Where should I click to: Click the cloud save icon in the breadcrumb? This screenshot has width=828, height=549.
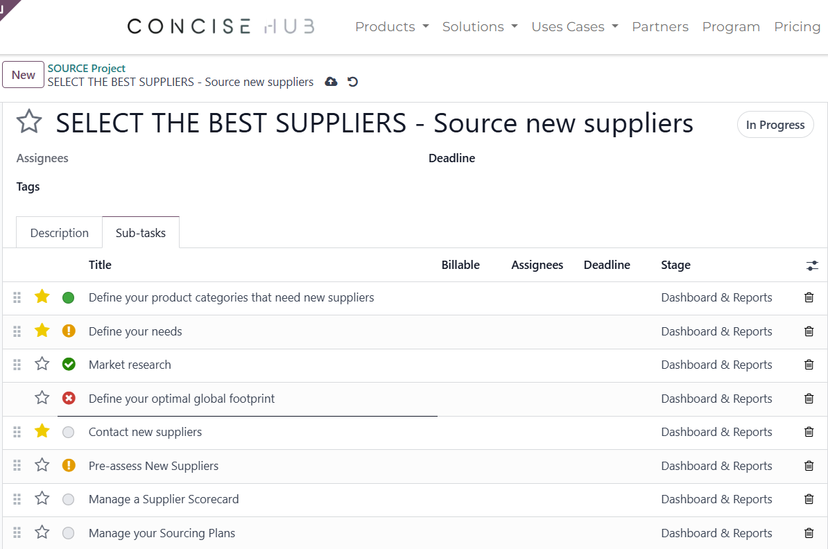[x=331, y=81]
